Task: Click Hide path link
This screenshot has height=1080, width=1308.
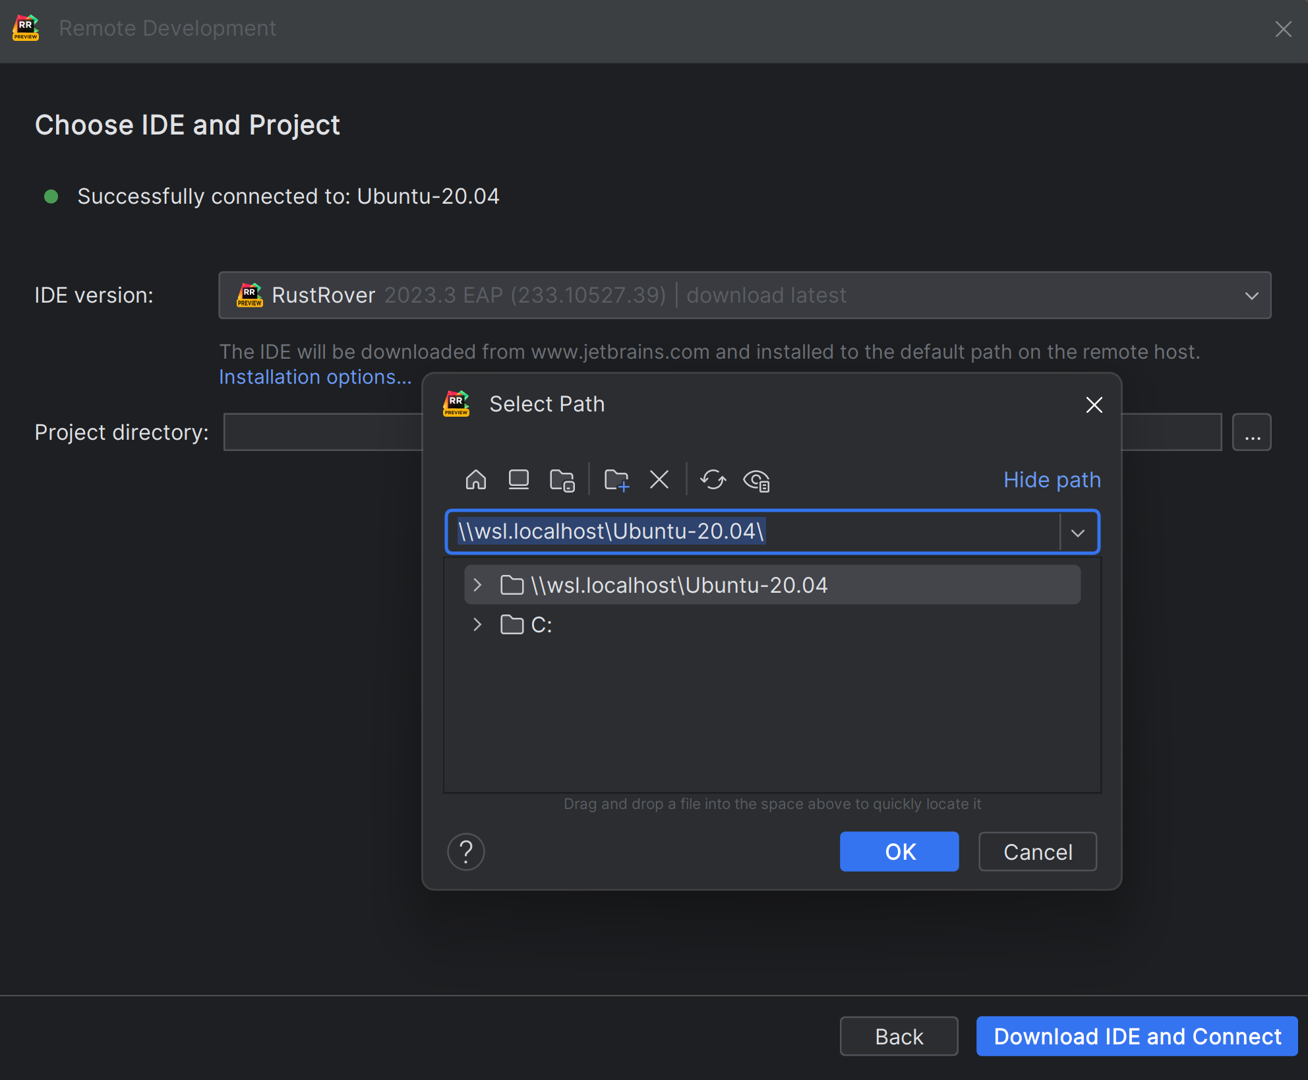Action: [x=1052, y=479]
